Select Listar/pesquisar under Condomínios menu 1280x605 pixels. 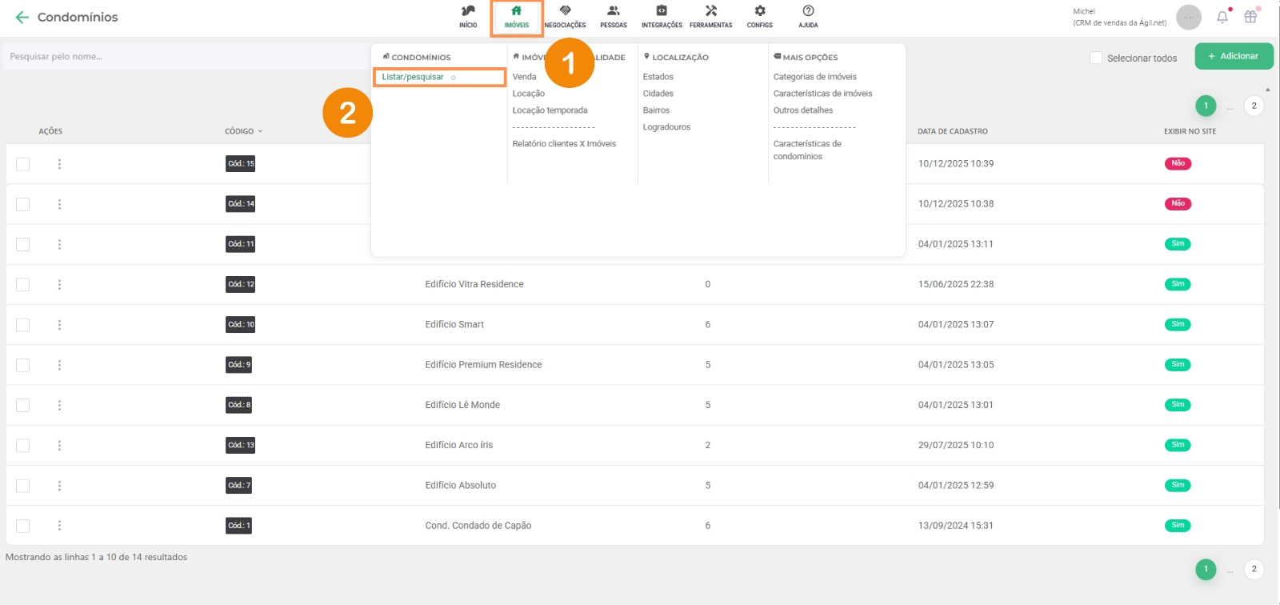pyautogui.click(x=413, y=77)
